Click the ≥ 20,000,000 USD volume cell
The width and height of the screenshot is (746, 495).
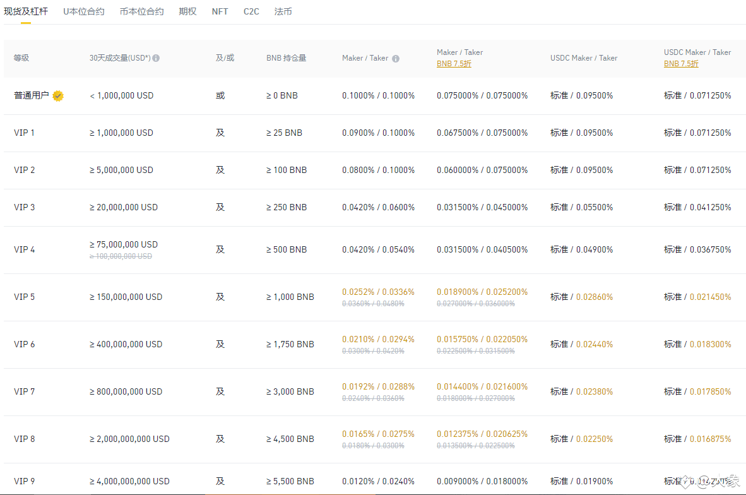(124, 207)
